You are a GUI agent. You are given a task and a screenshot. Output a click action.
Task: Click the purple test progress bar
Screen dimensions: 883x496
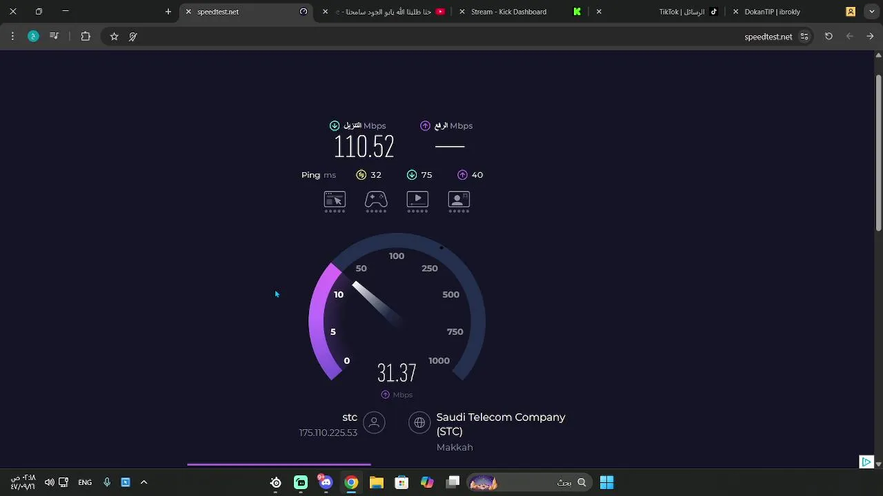(x=279, y=464)
